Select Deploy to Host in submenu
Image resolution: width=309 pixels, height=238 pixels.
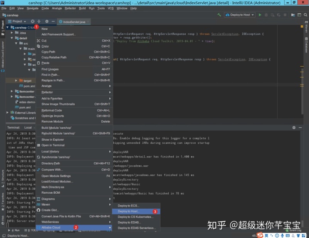pyautogui.click(x=136, y=211)
